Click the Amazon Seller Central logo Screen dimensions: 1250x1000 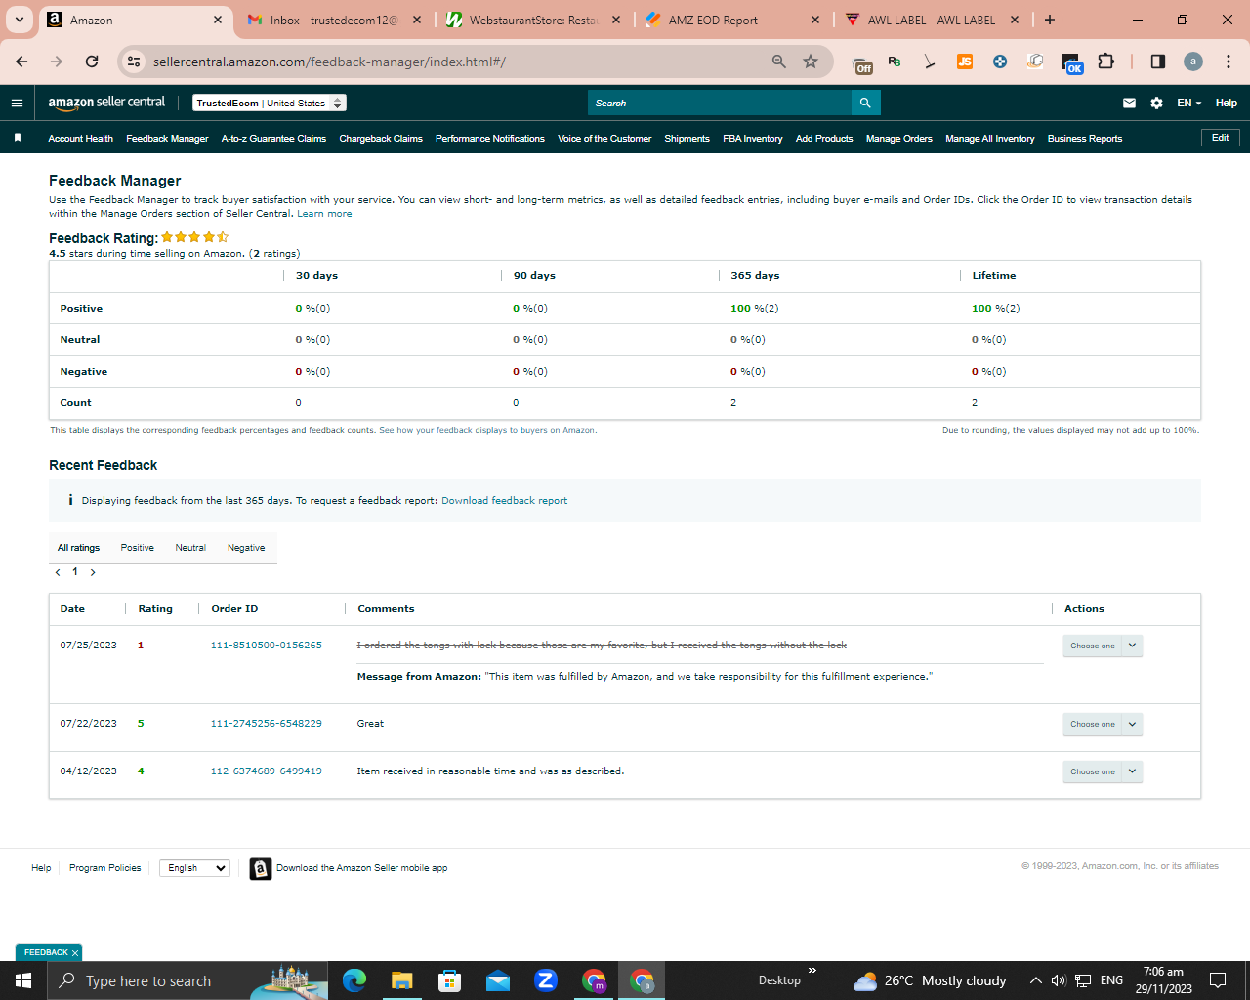point(106,103)
